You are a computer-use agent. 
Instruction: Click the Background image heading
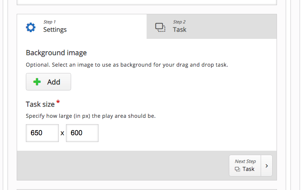pos(56,53)
